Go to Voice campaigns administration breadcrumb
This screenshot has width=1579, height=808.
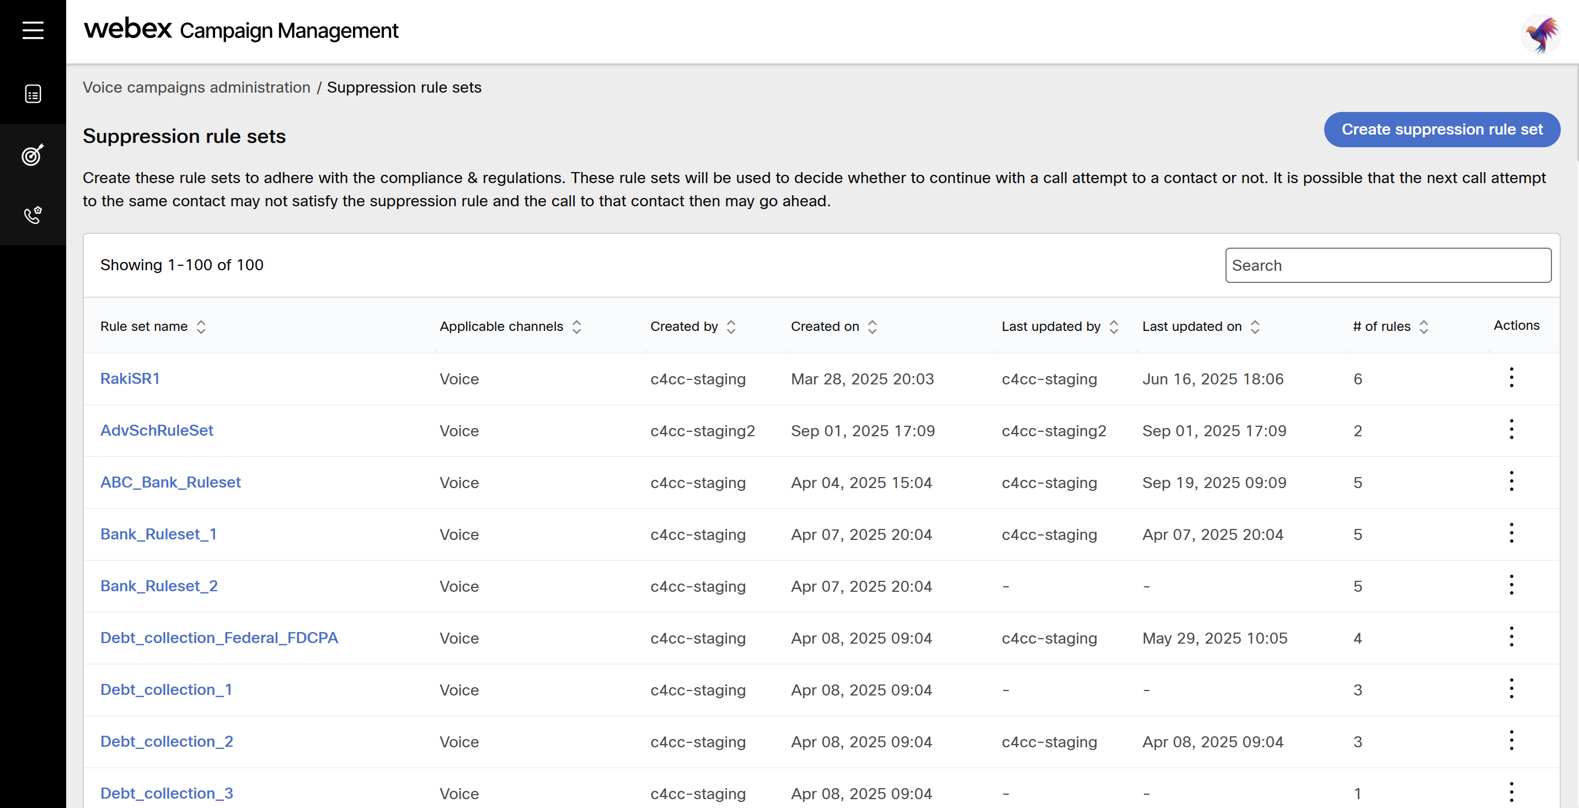tap(196, 88)
